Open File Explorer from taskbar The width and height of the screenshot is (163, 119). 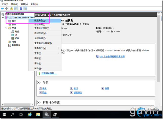pos(38,114)
